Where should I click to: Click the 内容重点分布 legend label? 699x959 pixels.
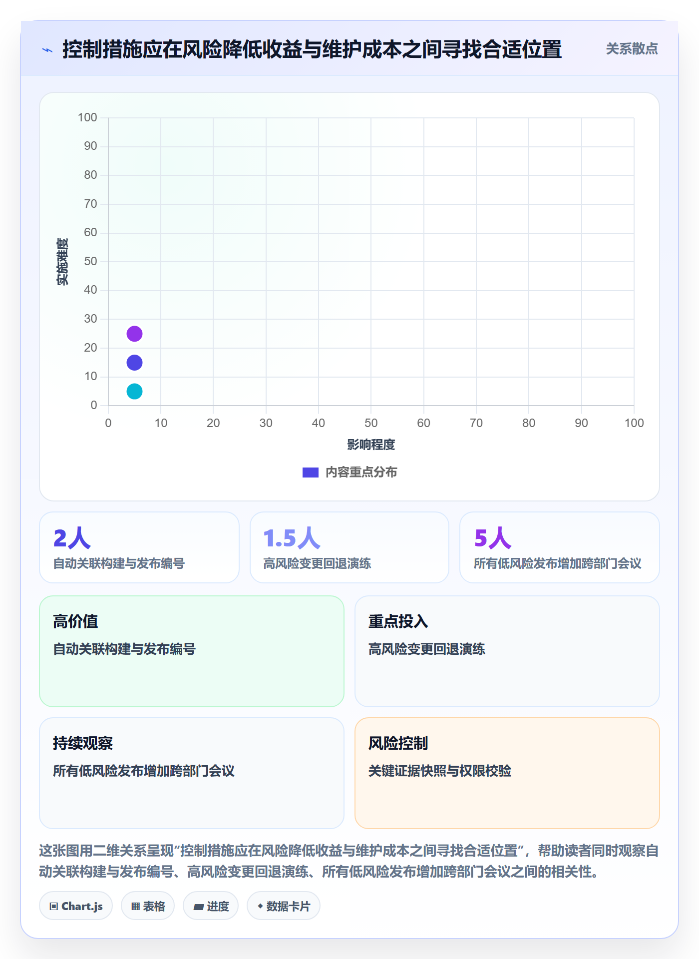click(361, 473)
